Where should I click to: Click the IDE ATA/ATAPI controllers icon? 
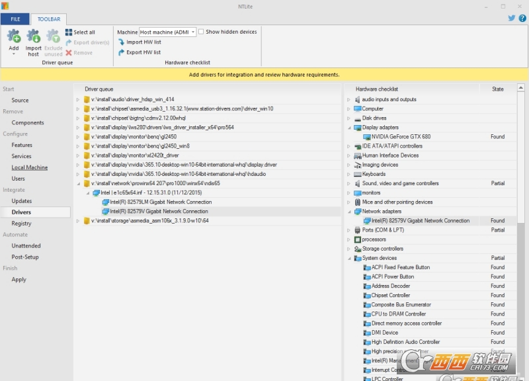[x=358, y=146]
